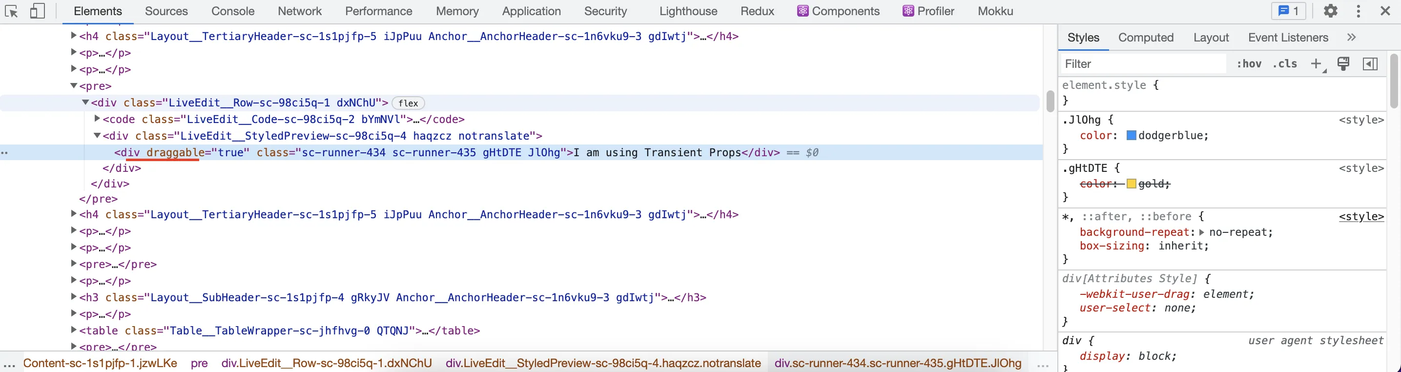Collapse the LiveEdit__Row div node
The width and height of the screenshot is (1401, 372).
pyautogui.click(x=85, y=102)
